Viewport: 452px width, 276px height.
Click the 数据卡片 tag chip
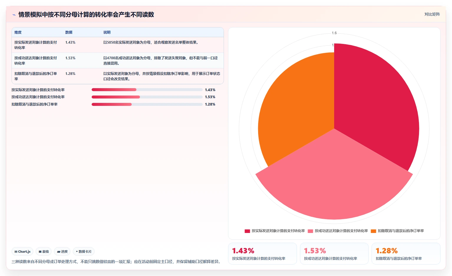84,252
